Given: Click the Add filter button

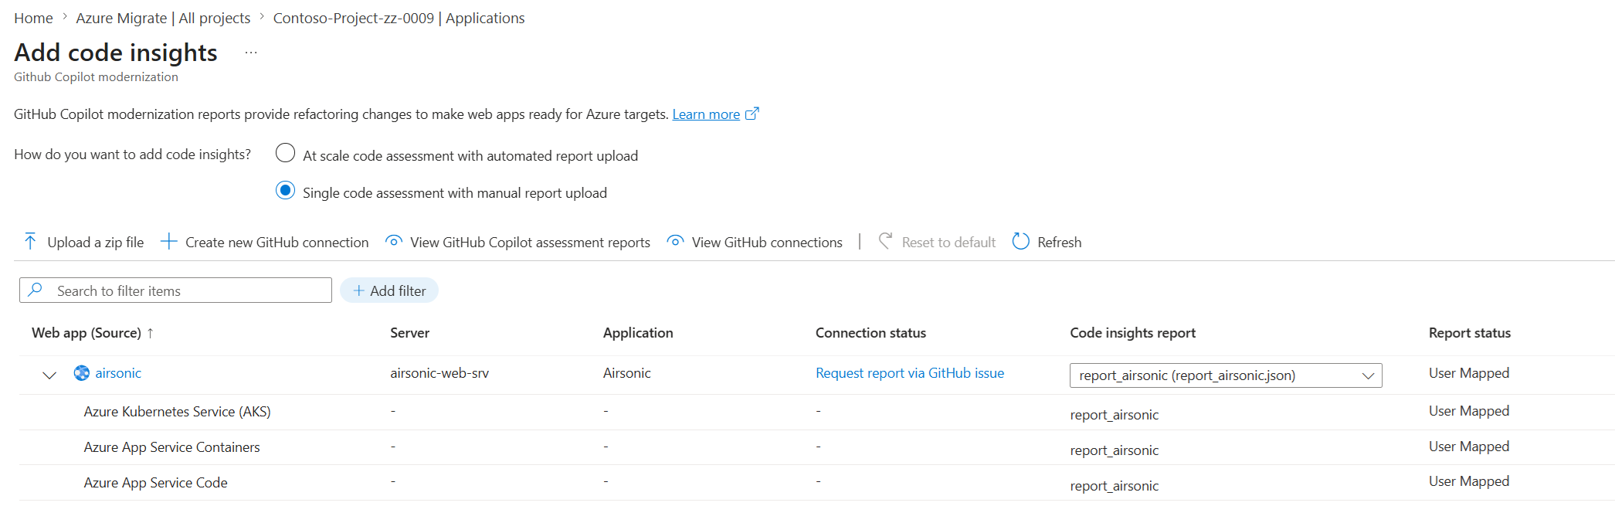Looking at the screenshot, I should [389, 290].
